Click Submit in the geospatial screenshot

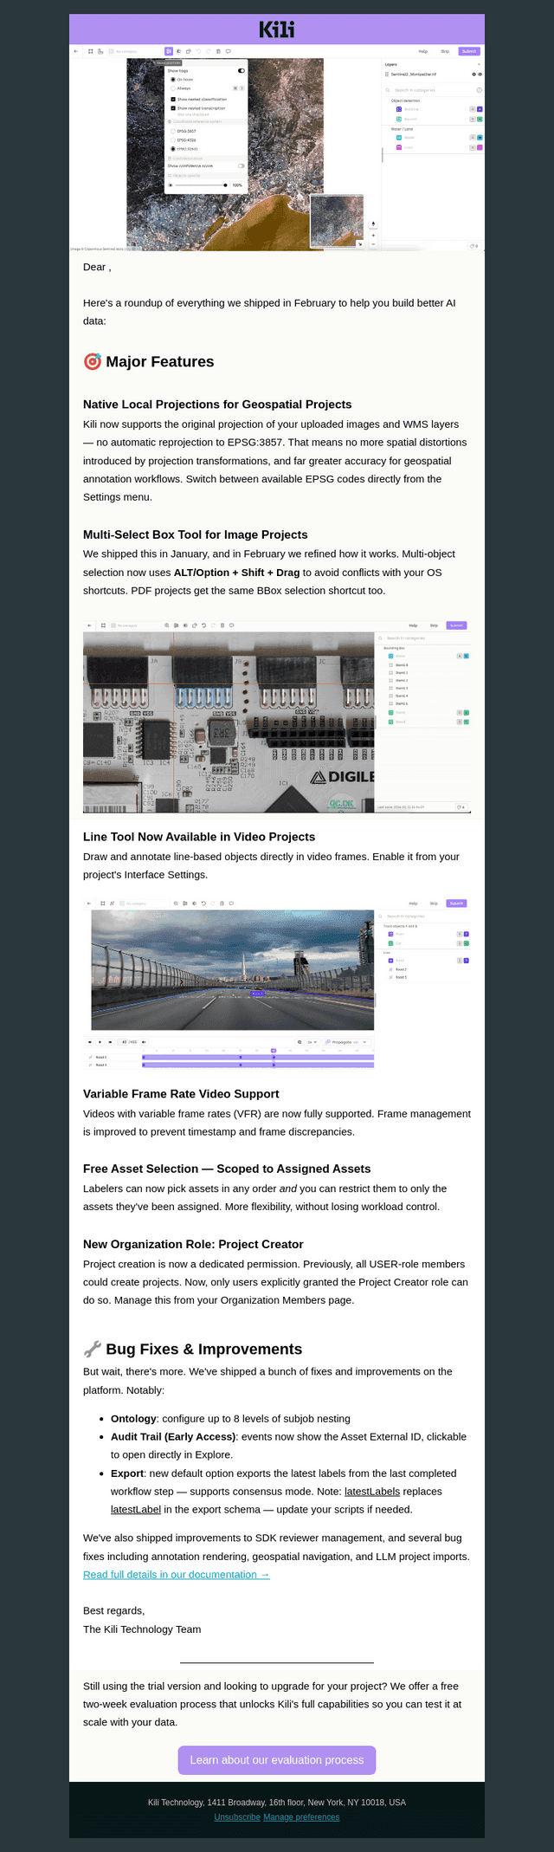click(469, 51)
